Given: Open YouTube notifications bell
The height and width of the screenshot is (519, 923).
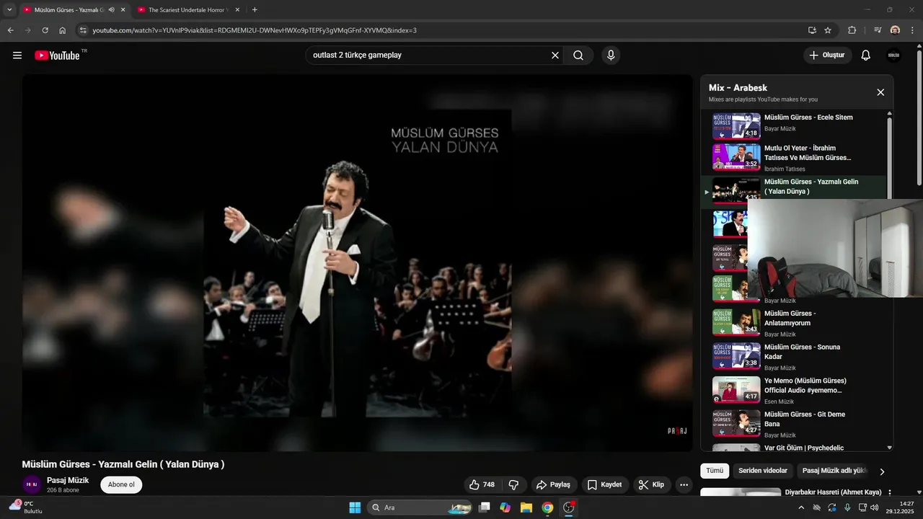Looking at the screenshot, I should [866, 56].
